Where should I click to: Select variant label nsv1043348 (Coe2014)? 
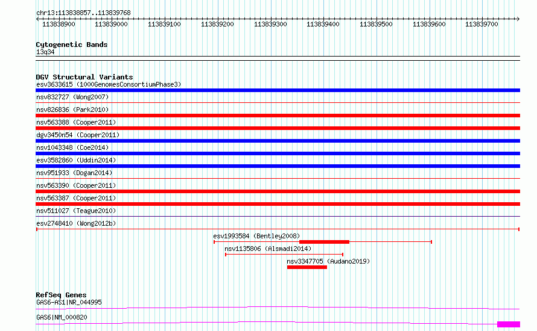point(72,147)
